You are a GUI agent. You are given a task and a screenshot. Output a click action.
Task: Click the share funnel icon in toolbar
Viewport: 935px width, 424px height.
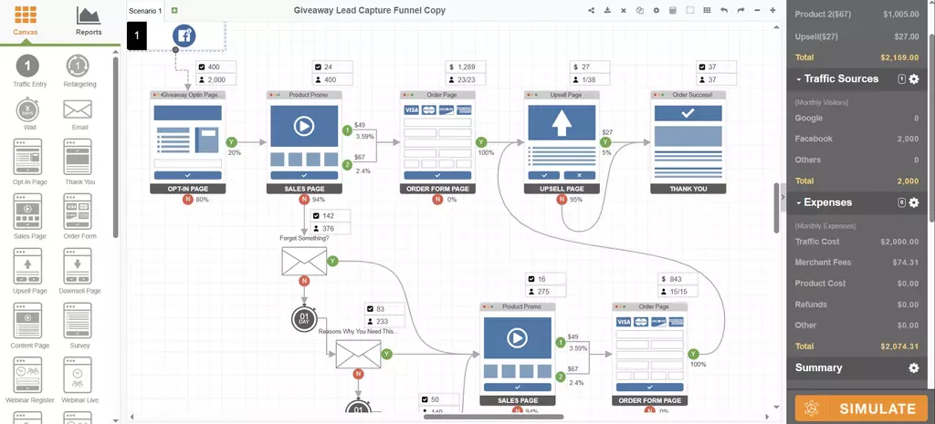[x=591, y=10]
